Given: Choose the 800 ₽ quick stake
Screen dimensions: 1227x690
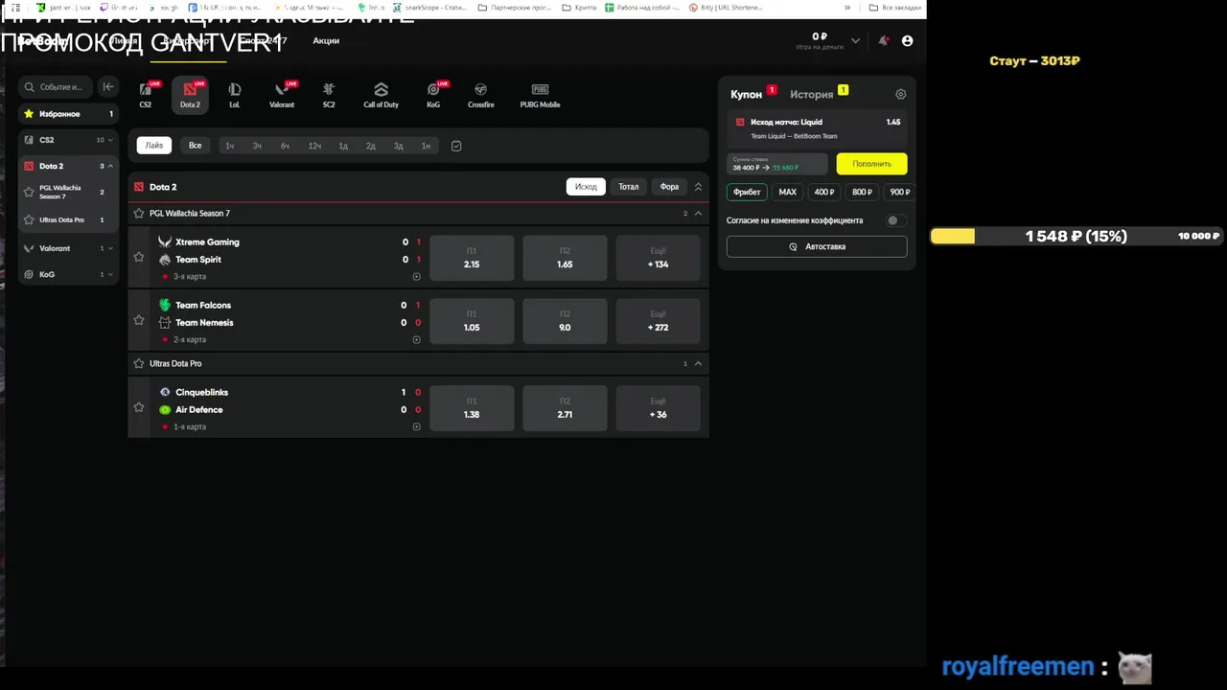Looking at the screenshot, I should (862, 192).
